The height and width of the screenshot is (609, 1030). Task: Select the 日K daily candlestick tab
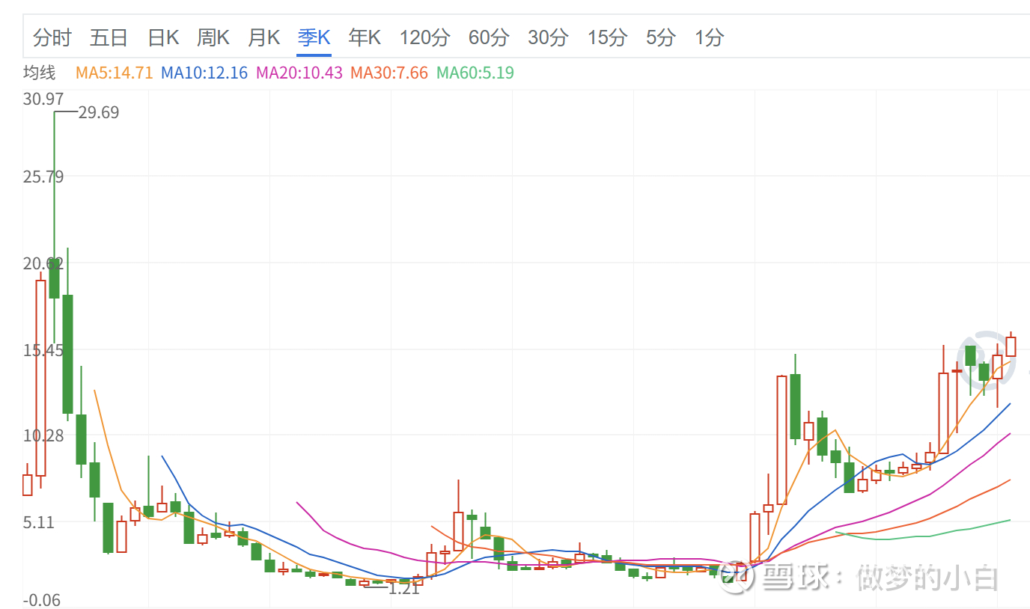[163, 37]
